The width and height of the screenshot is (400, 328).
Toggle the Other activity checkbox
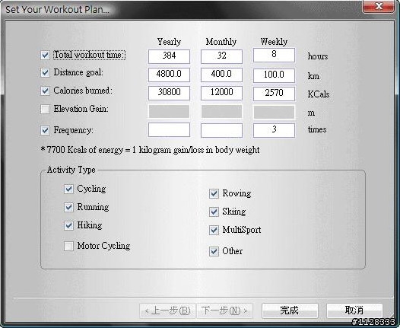tap(214, 251)
